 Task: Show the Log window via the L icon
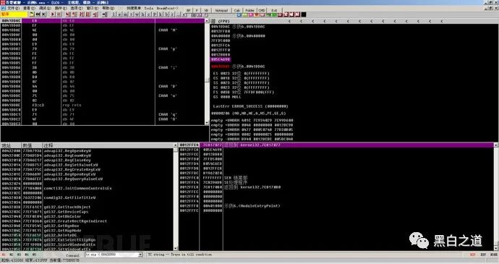click(114, 14)
